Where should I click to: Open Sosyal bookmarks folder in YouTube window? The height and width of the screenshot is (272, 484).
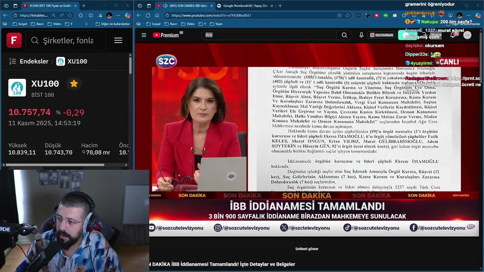click(x=154, y=24)
